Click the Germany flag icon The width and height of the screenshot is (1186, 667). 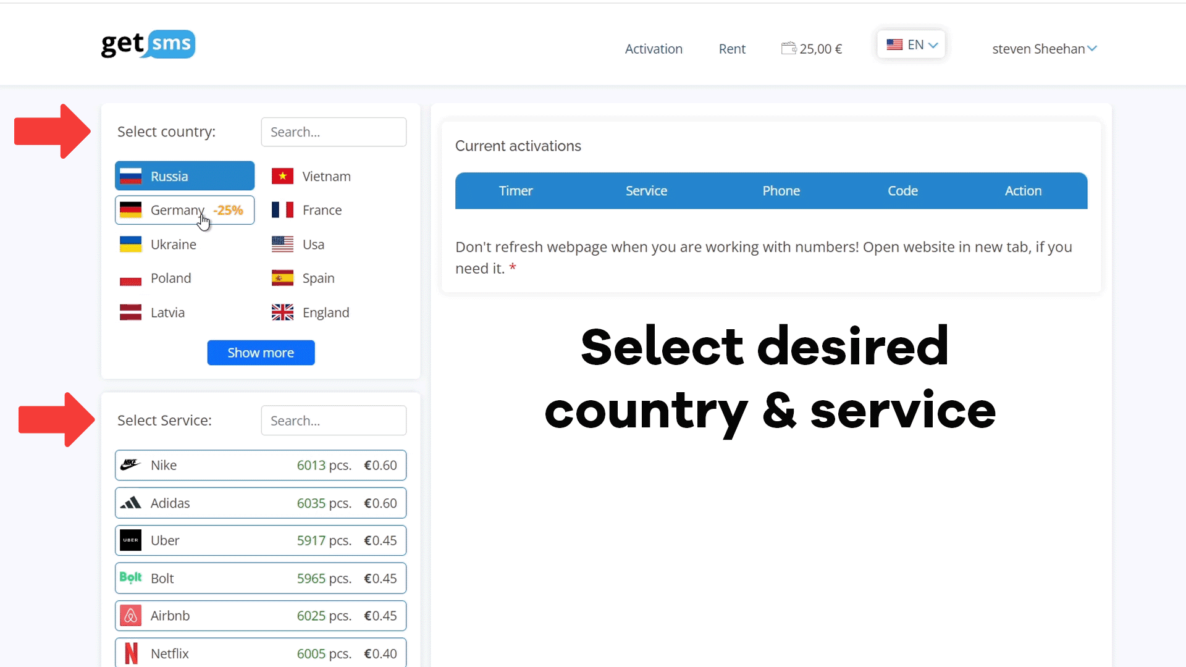[x=130, y=210]
